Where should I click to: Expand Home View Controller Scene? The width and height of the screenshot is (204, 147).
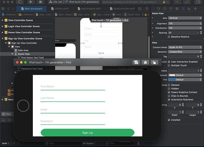pos(2,32)
